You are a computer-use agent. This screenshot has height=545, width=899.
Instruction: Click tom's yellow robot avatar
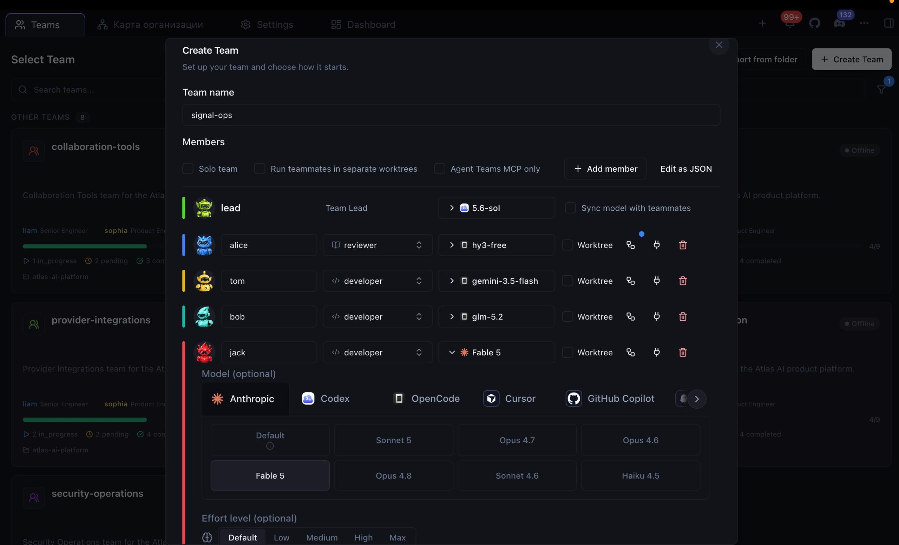[x=204, y=281]
